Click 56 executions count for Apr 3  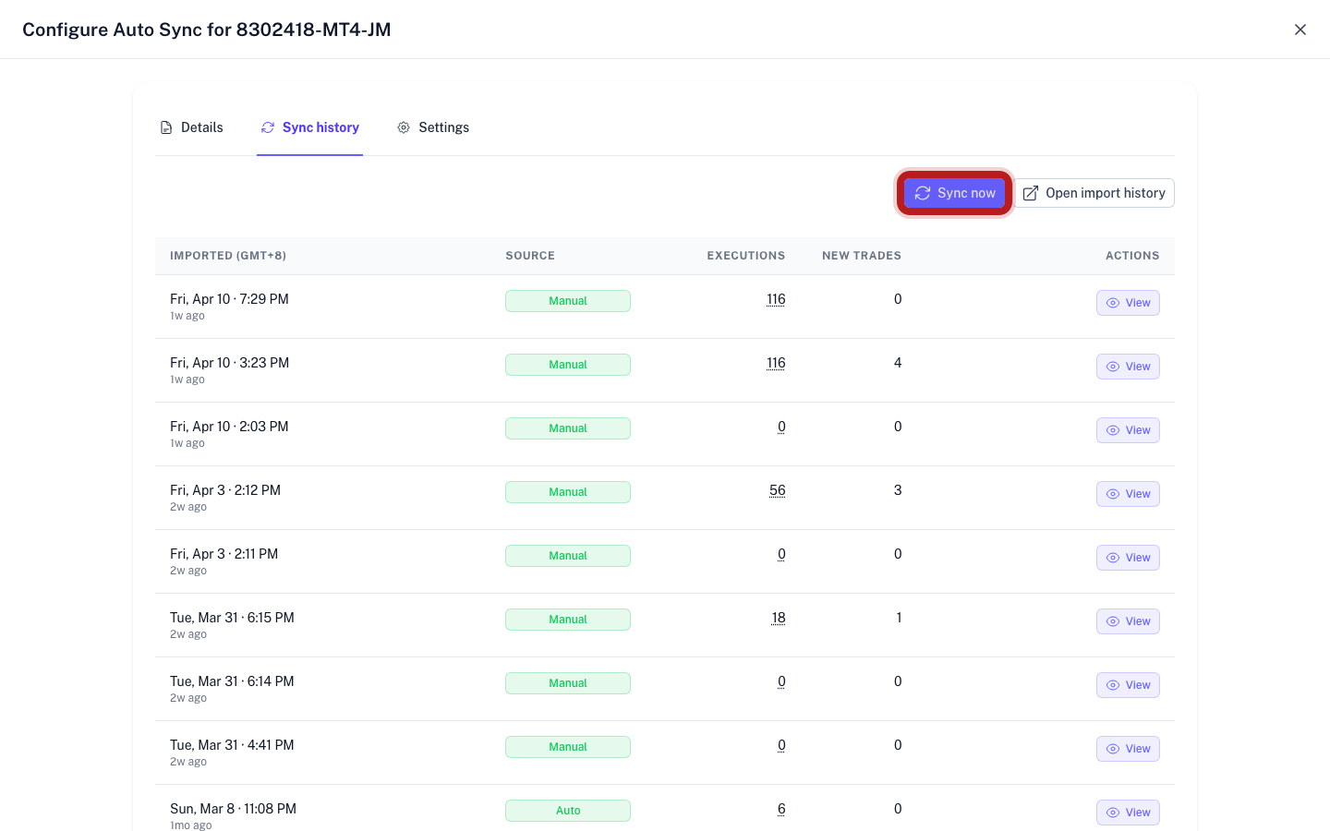pos(777,490)
